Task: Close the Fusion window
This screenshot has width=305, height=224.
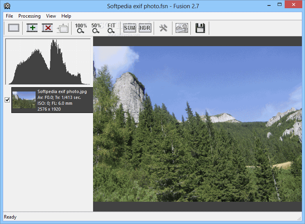Action: tap(294, 4)
